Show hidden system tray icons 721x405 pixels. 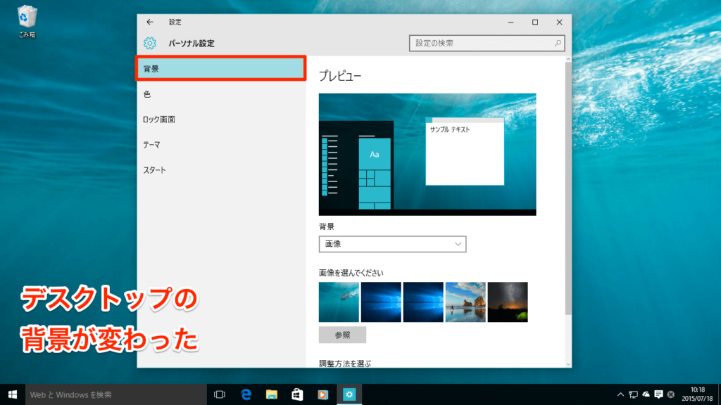pyautogui.click(x=620, y=394)
